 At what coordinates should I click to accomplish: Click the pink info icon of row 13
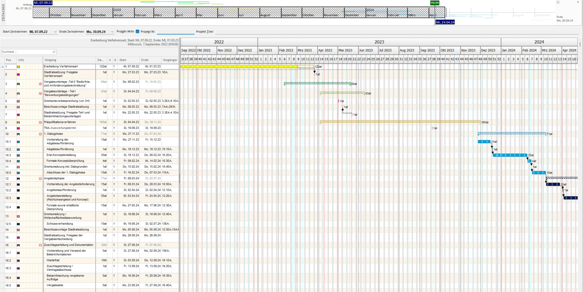point(19,216)
